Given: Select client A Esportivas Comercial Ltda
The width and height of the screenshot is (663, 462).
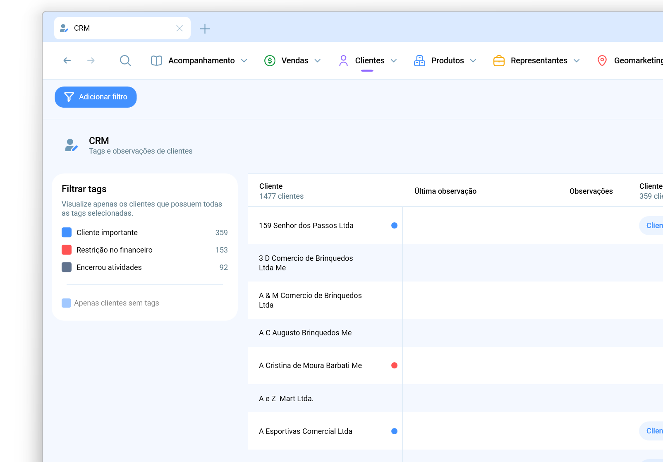Looking at the screenshot, I should [306, 431].
